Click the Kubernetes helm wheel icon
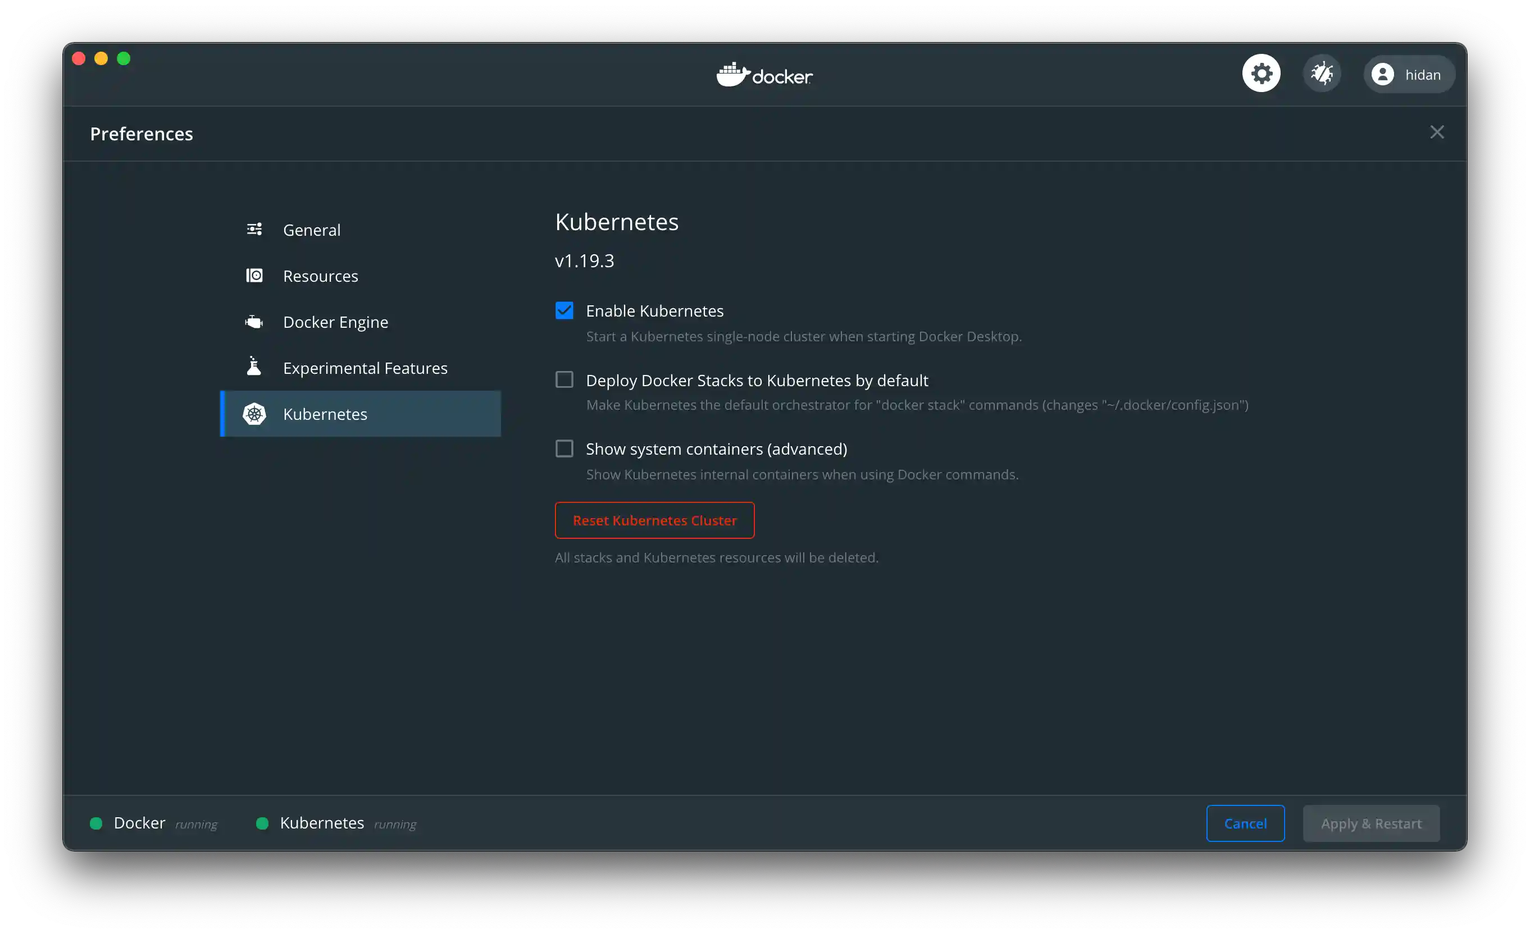The width and height of the screenshot is (1530, 934). click(x=254, y=414)
